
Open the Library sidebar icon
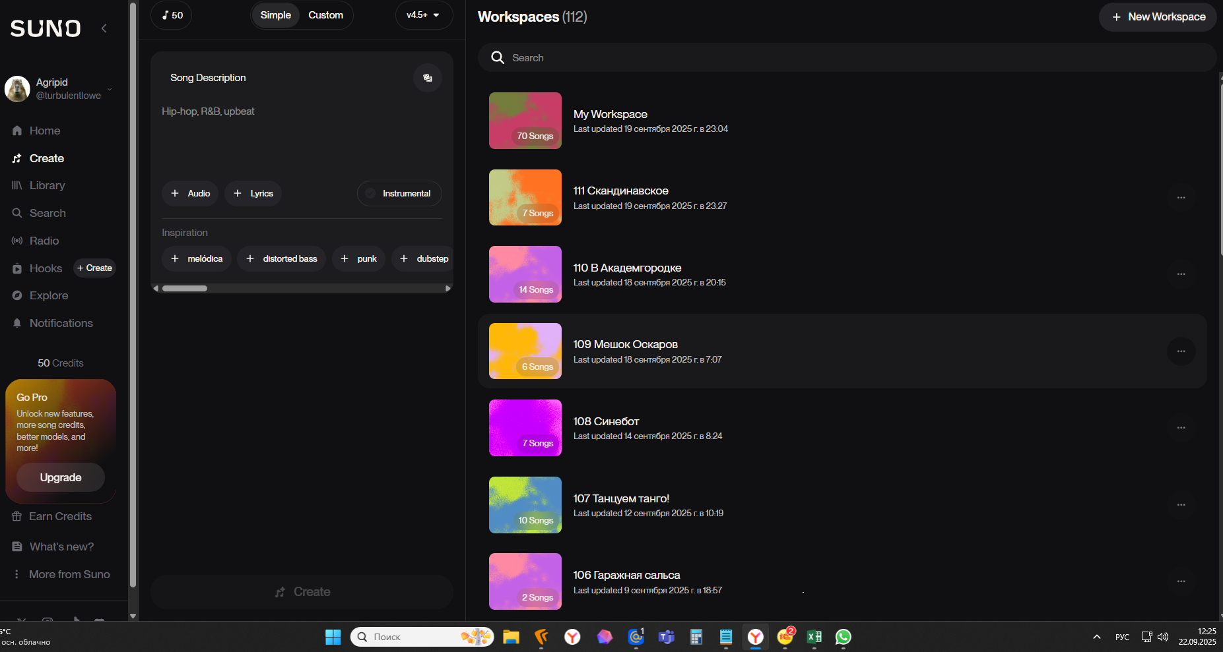click(17, 186)
